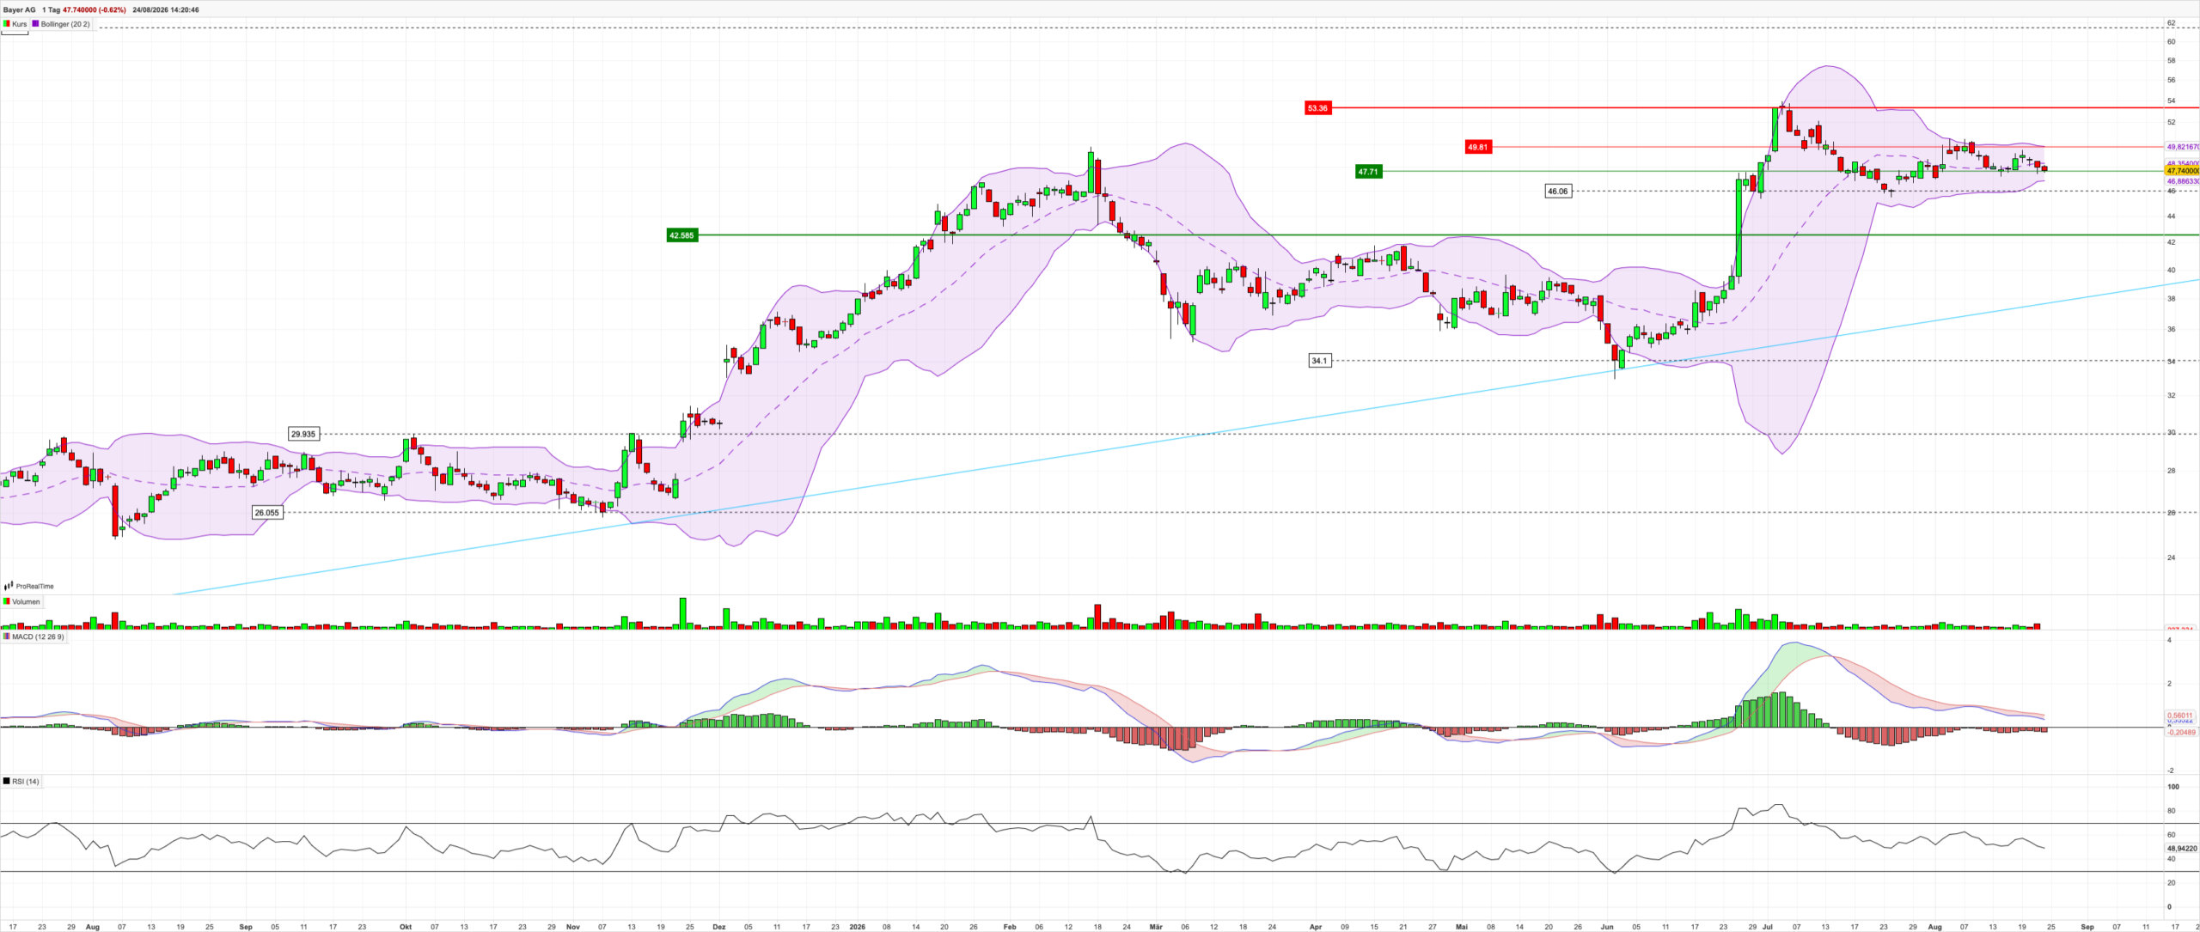This screenshot has width=2200, height=932.
Task: Select the 46.06 dashed level label
Action: (x=1557, y=192)
